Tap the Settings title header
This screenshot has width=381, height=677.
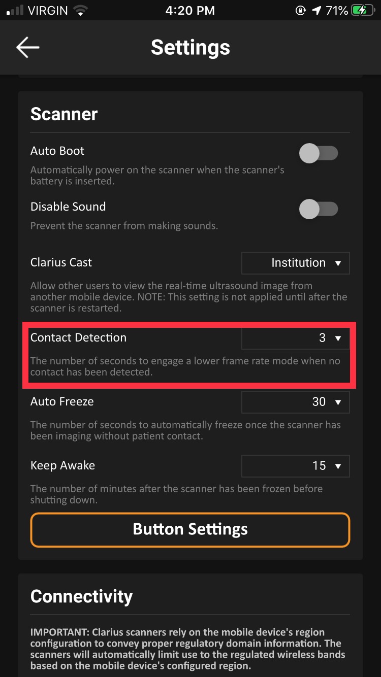pyautogui.click(x=190, y=47)
